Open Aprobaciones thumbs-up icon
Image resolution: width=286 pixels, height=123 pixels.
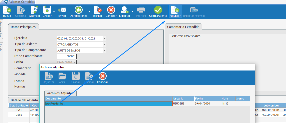coord(79,10)
